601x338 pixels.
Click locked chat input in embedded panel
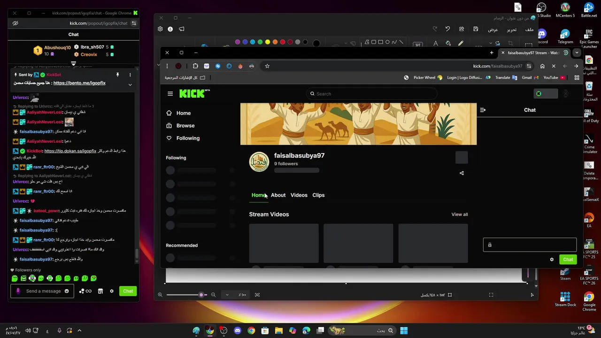(x=530, y=245)
